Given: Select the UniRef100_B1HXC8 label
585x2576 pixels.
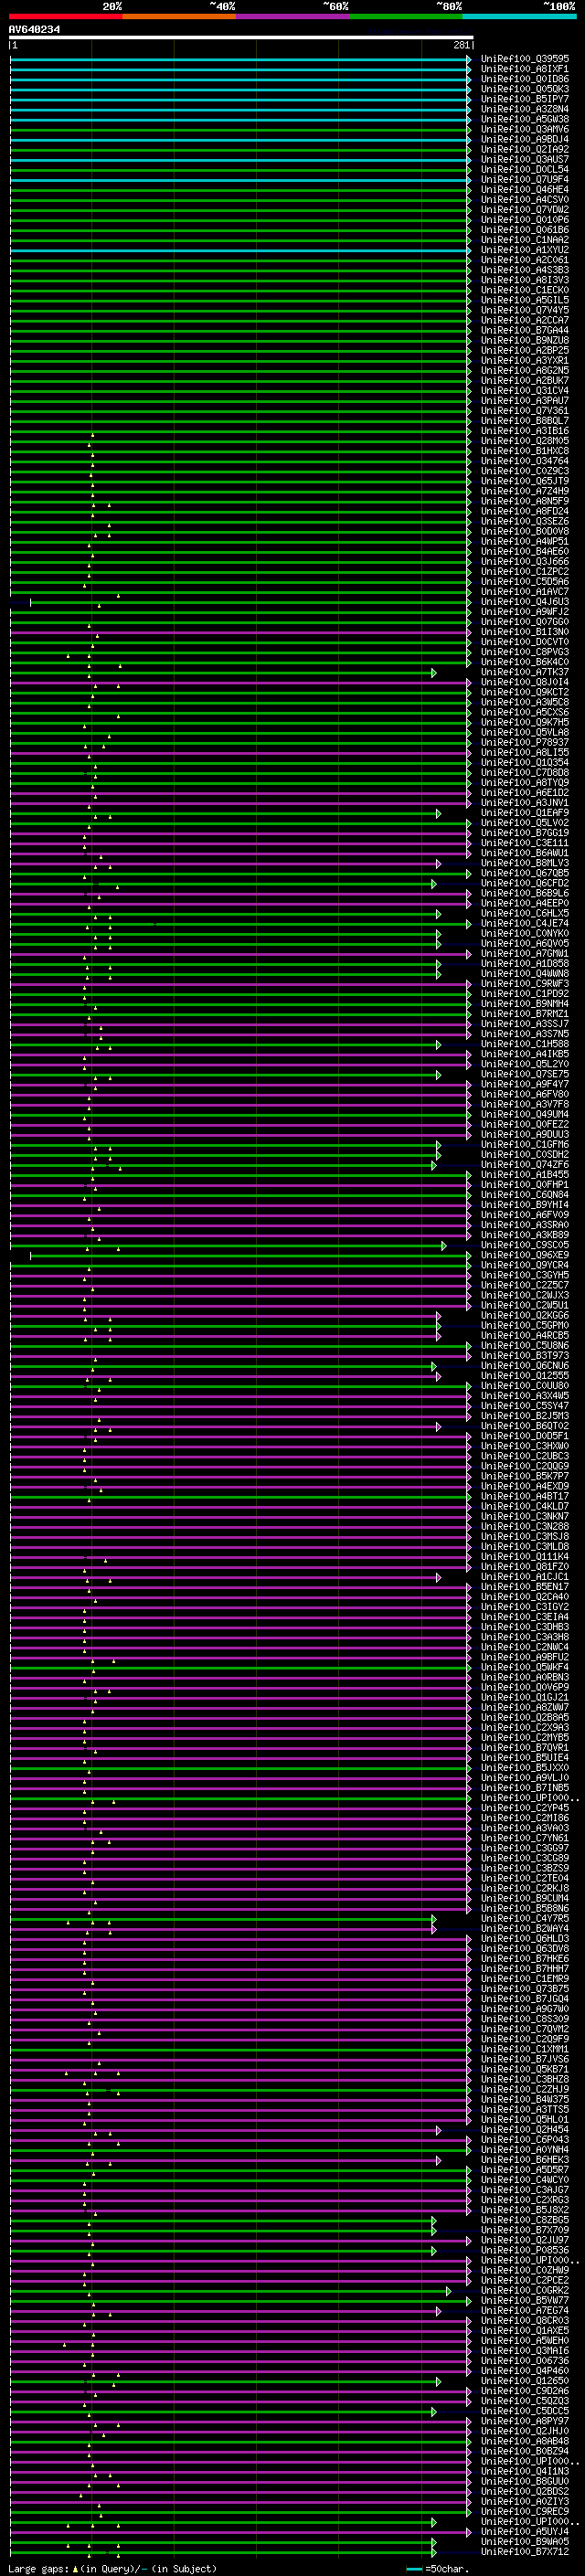Looking at the screenshot, I should (524, 451).
